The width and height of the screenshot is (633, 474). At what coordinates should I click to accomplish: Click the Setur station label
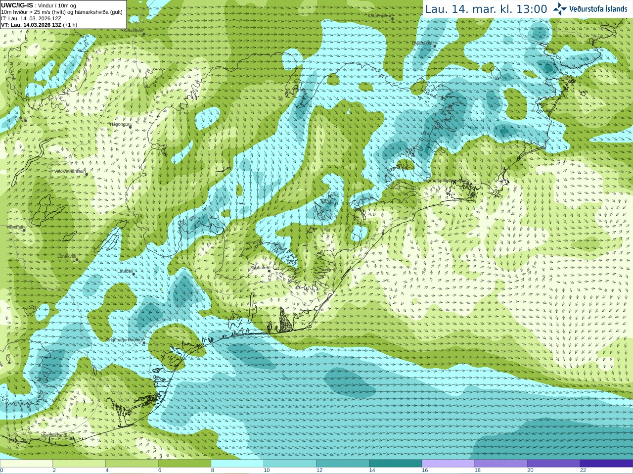click(x=20, y=118)
